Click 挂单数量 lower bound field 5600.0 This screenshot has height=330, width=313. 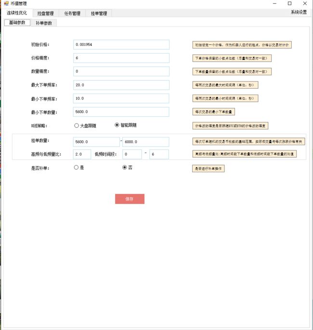96,142
